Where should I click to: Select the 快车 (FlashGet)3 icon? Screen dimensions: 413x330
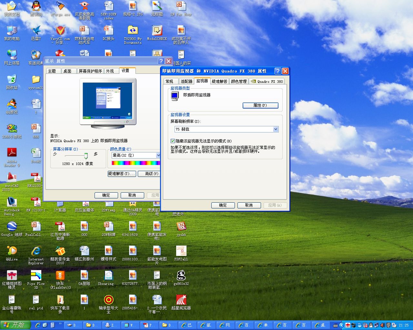60,280
